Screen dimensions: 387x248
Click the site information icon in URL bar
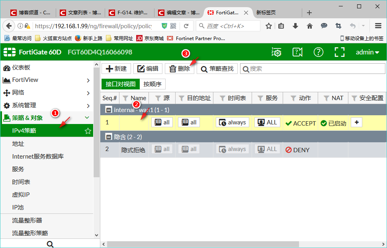coord(20,26)
